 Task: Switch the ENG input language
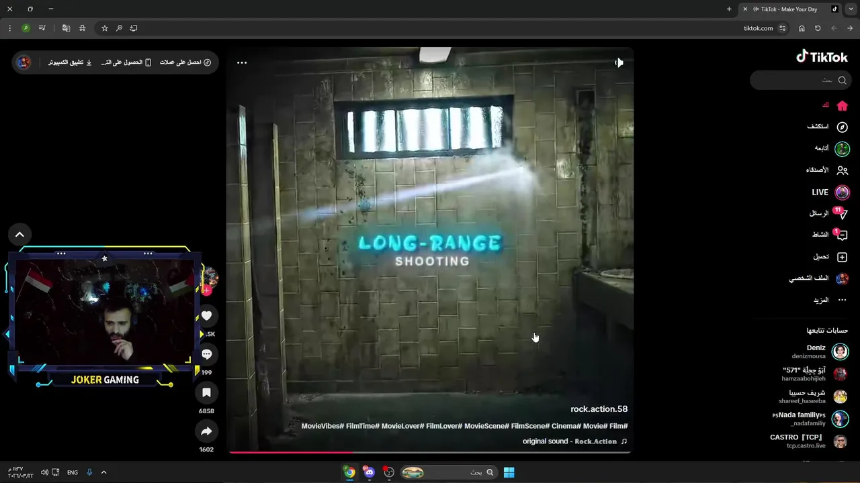(x=72, y=472)
